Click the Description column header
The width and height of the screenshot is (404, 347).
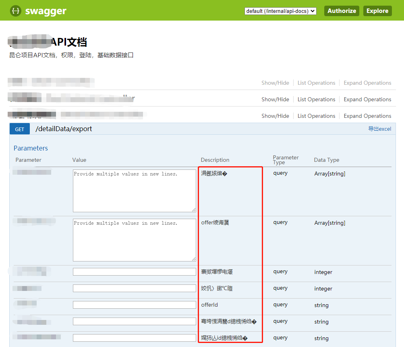click(x=215, y=160)
